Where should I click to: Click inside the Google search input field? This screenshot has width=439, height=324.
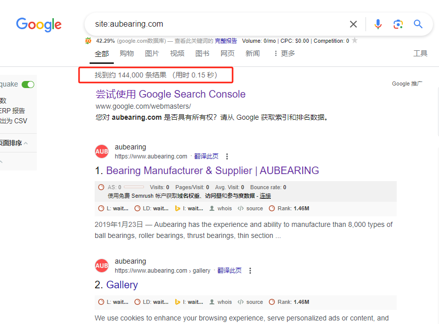point(201,24)
